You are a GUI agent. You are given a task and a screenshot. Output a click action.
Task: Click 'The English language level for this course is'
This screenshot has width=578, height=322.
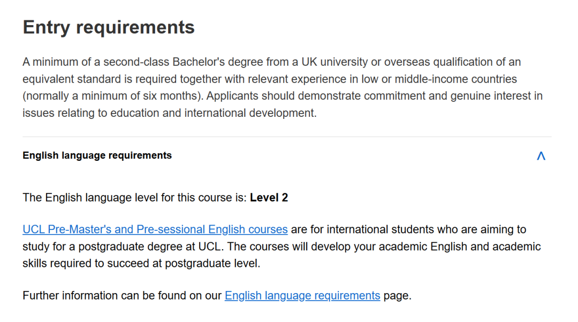[134, 198]
